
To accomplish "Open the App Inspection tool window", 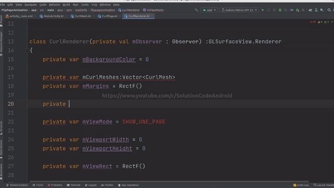I will click(x=128, y=185).
